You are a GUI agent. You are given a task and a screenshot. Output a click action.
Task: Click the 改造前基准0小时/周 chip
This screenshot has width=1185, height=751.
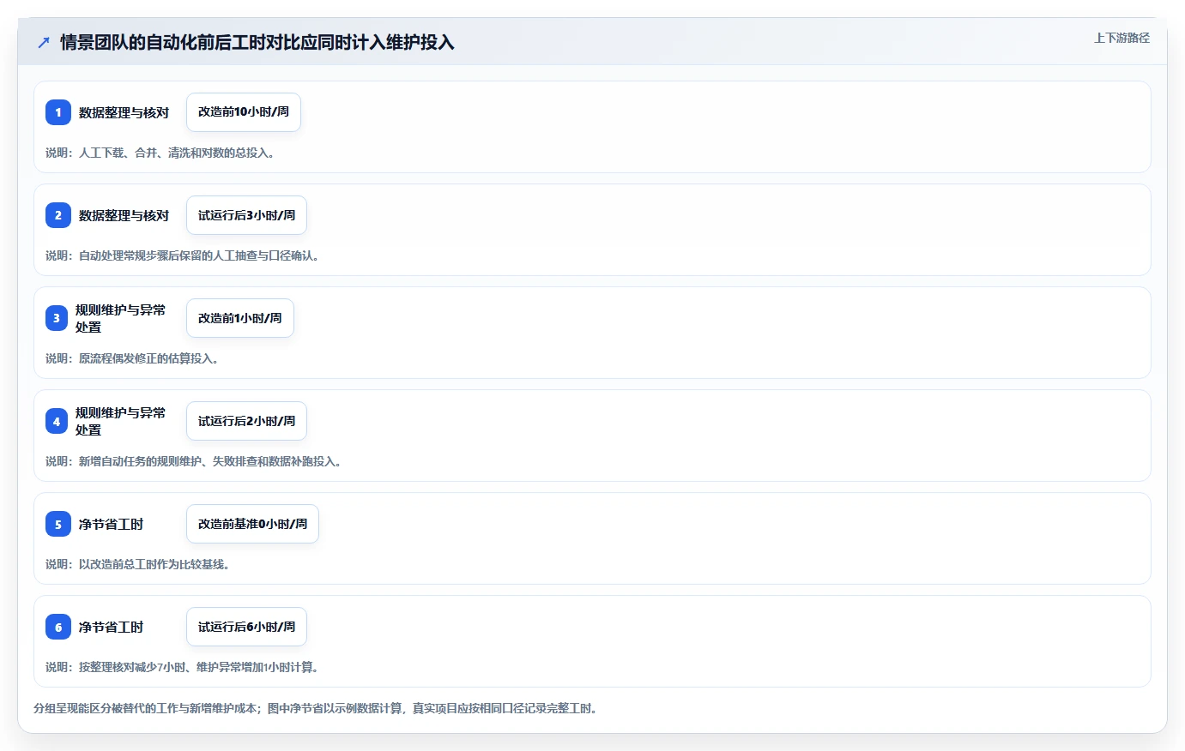(x=252, y=524)
